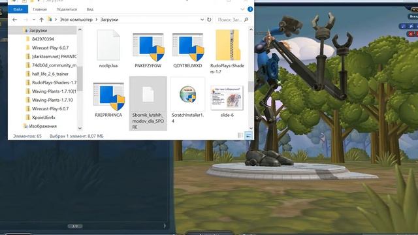Switch to details view icon in status bar
The height and width of the screenshot is (235, 418).
(x=240, y=136)
